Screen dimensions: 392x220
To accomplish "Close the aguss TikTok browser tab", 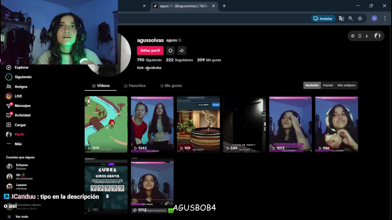I will tap(213, 6).
